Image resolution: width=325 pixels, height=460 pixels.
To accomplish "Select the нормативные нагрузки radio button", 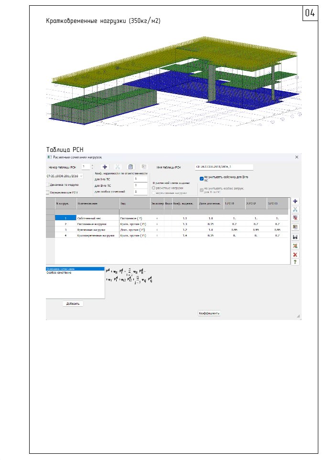I will 153,193.
